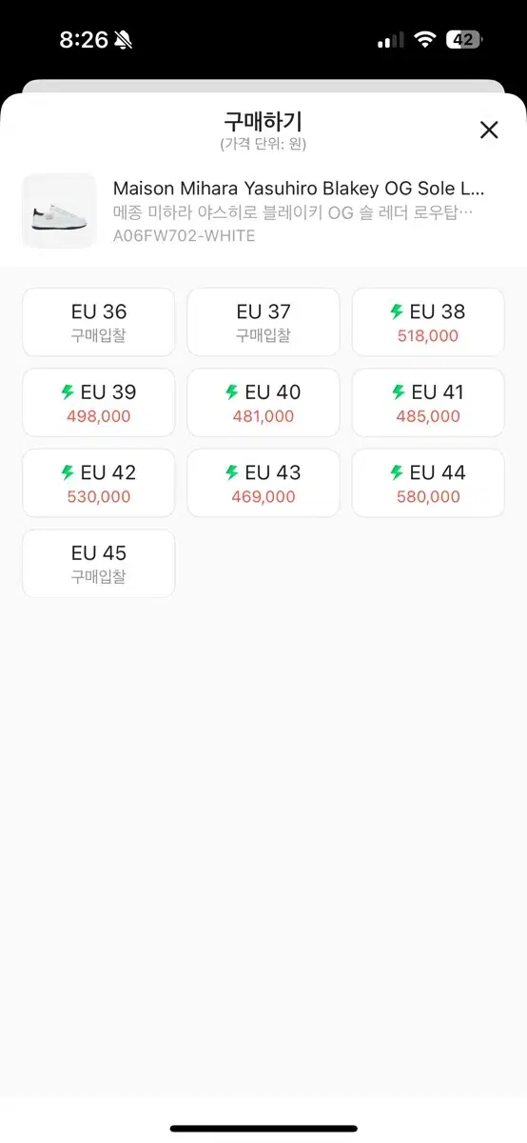This screenshot has width=527, height=1143.
Task: Tap the A06FW702-WHITE model code
Action: (x=185, y=235)
